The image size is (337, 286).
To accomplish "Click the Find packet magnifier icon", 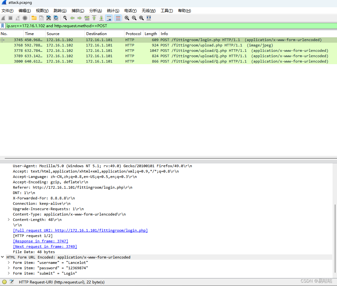I will click(x=65, y=18).
